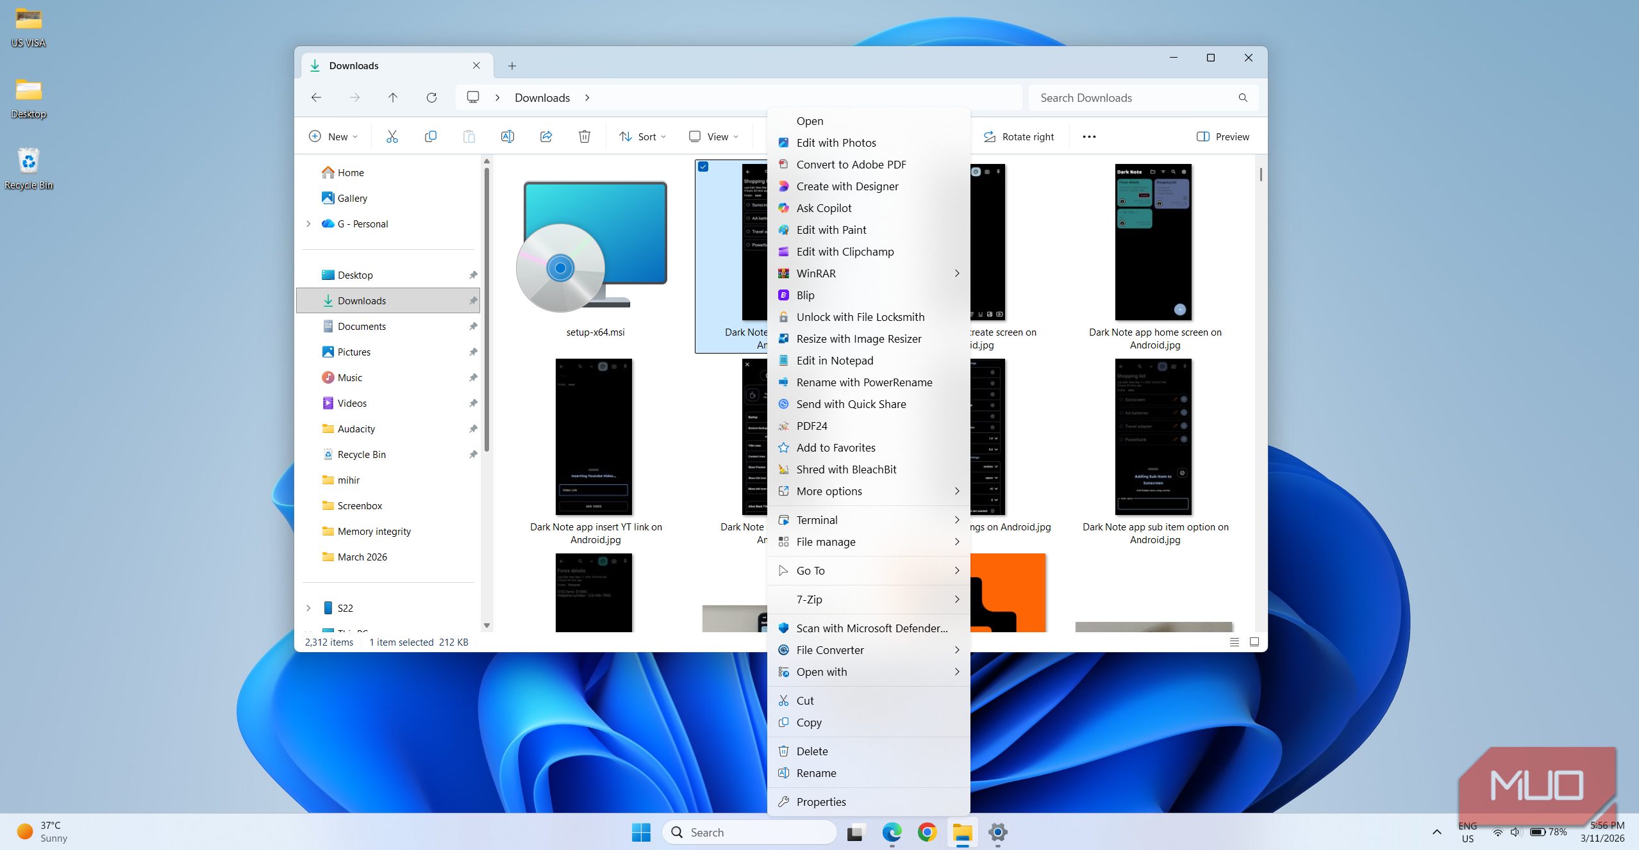Open the Recycle Bin desktop icon
Image resolution: width=1639 pixels, height=850 pixels.
[28, 168]
